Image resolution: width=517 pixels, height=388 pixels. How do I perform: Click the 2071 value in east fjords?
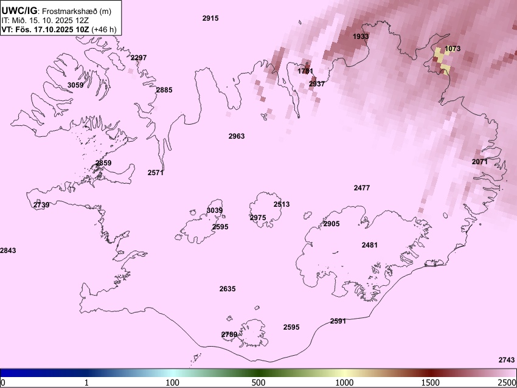coord(480,162)
